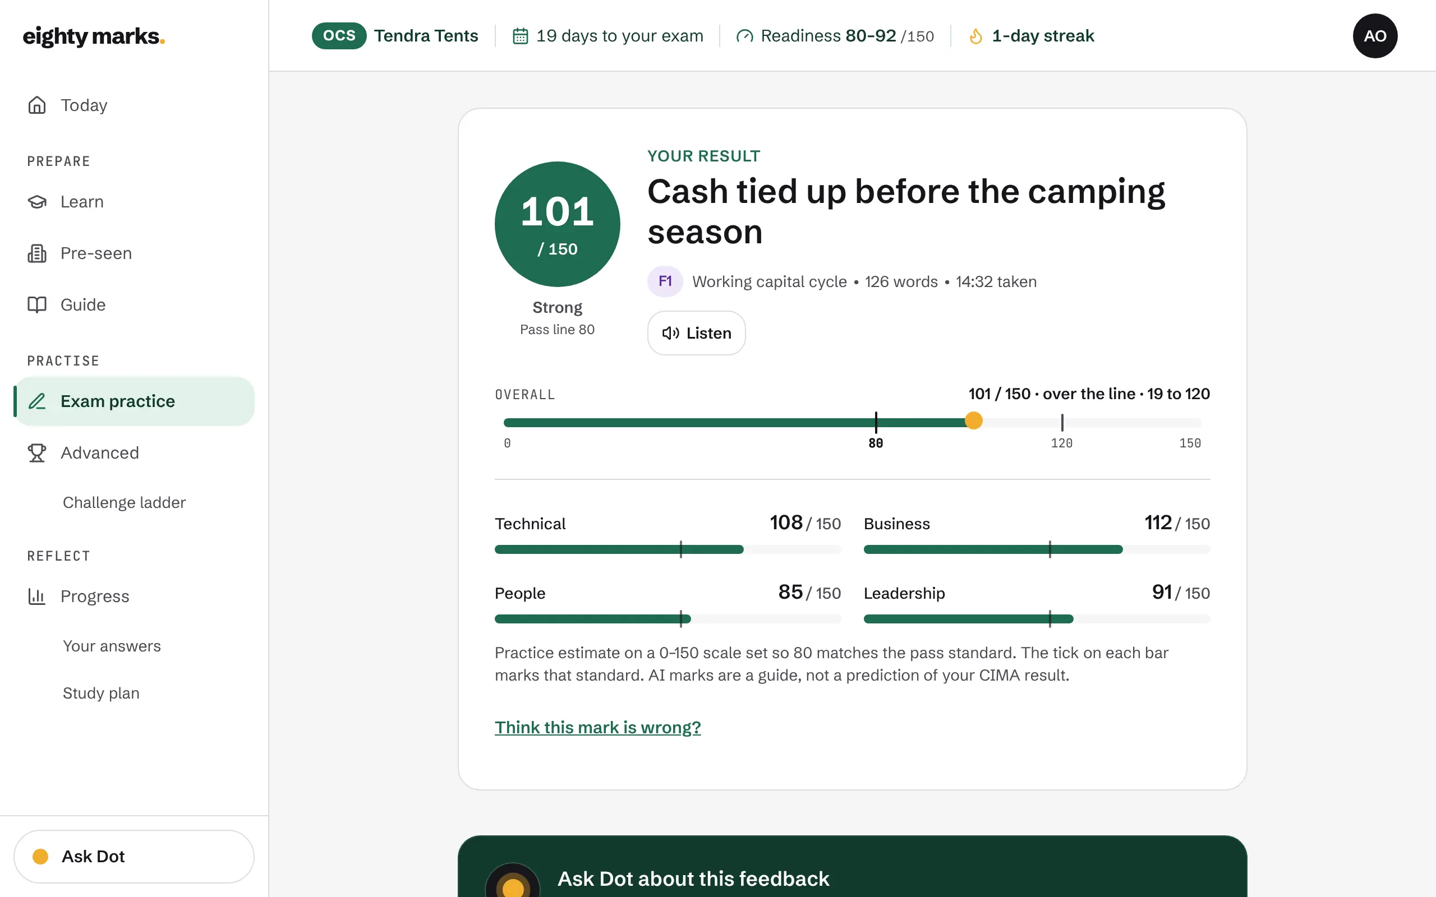The image size is (1436, 897).
Task: Click the '112 / 150' Business score
Action: coord(1177,523)
